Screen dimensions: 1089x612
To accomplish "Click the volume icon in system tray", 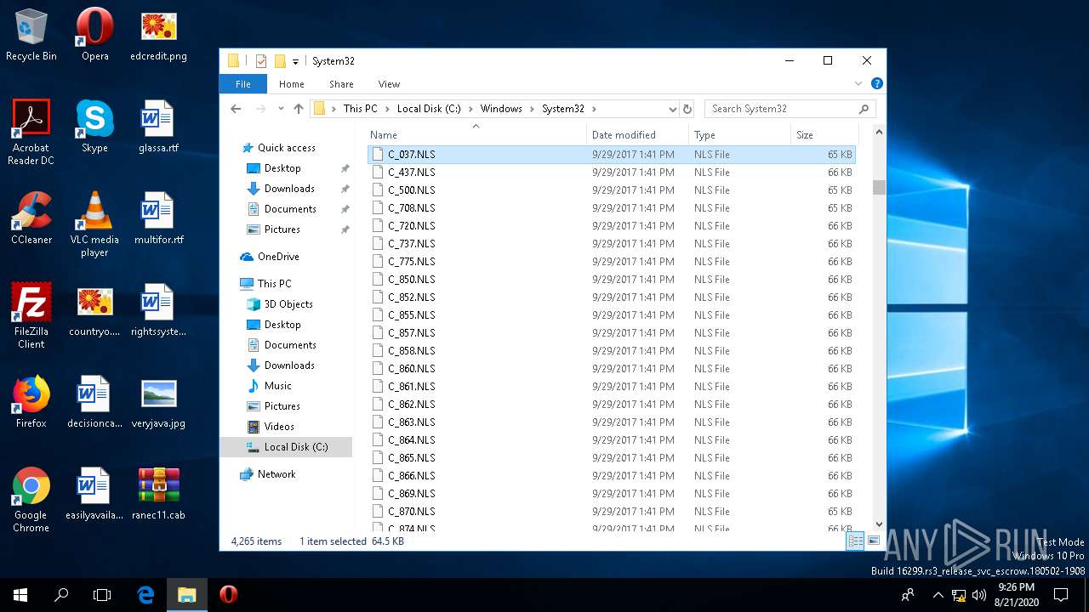I will click(978, 595).
